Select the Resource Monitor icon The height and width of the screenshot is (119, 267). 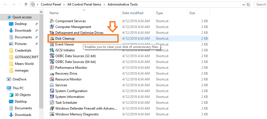[x=52, y=79]
